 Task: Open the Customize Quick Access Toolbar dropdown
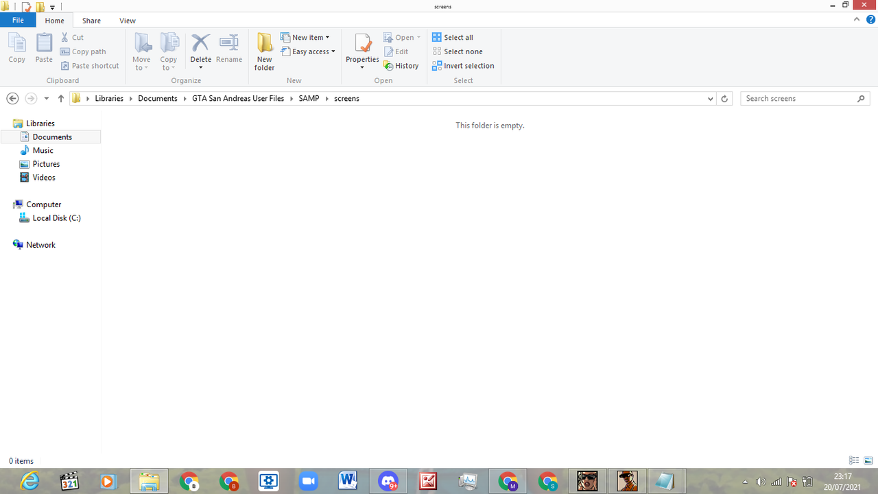tap(52, 8)
